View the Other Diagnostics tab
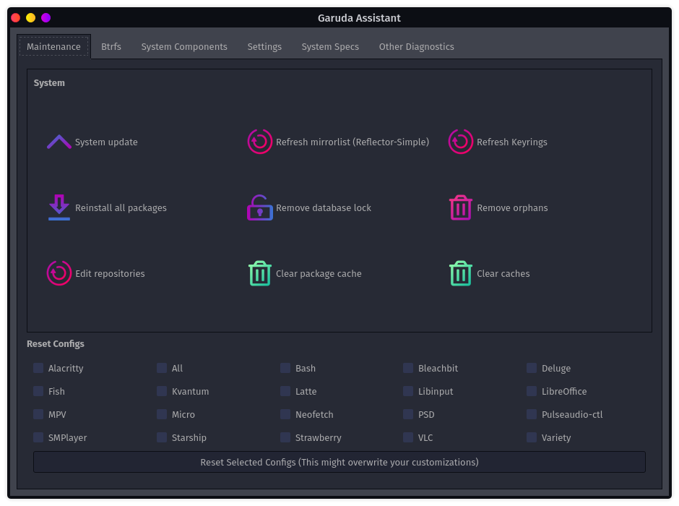This screenshot has height=506, width=679. pyautogui.click(x=416, y=46)
